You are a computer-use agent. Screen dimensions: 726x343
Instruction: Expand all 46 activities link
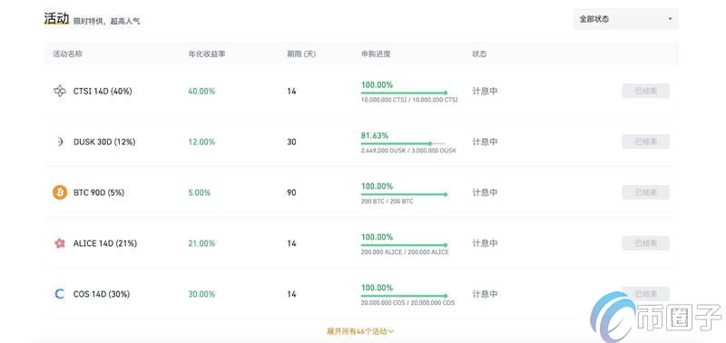click(x=360, y=331)
